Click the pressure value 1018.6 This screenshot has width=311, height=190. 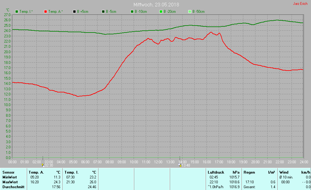(234, 182)
